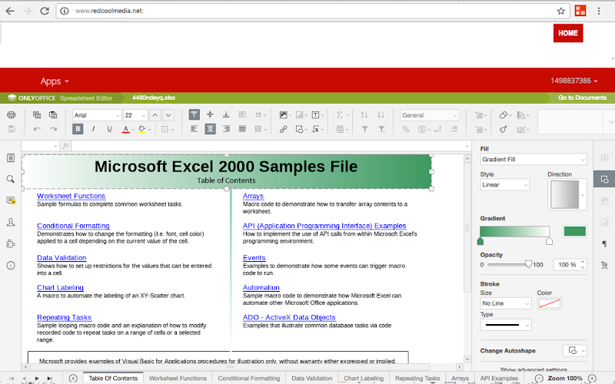The image size is (615, 384).
Task: Sort ascending with the toolbar icon
Action: [x=364, y=114]
